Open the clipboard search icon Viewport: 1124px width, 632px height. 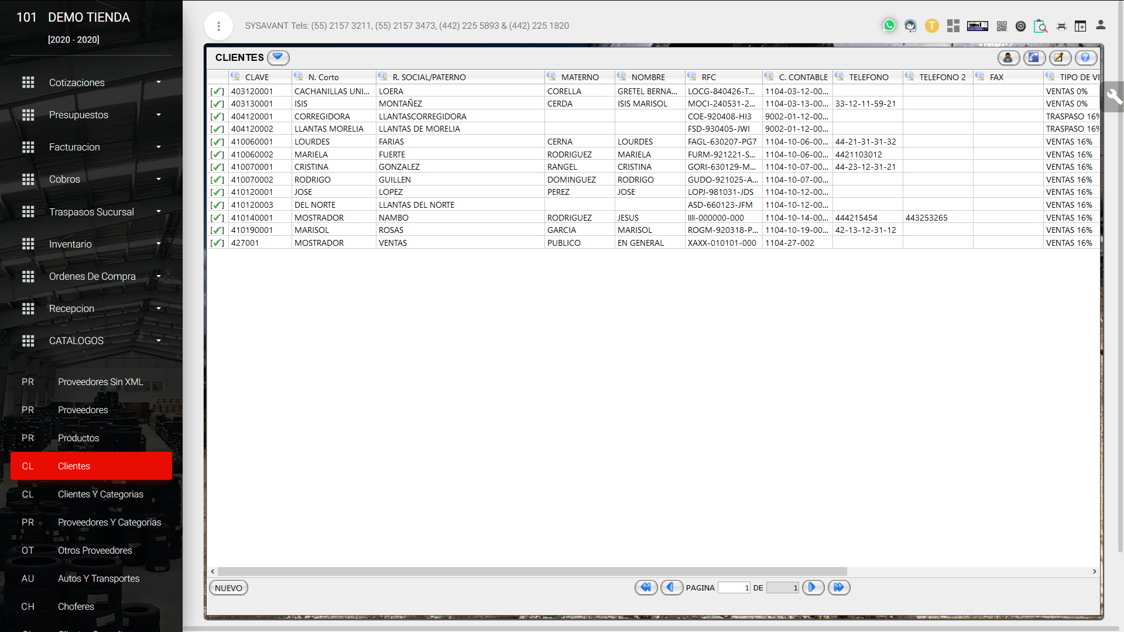tap(1040, 26)
